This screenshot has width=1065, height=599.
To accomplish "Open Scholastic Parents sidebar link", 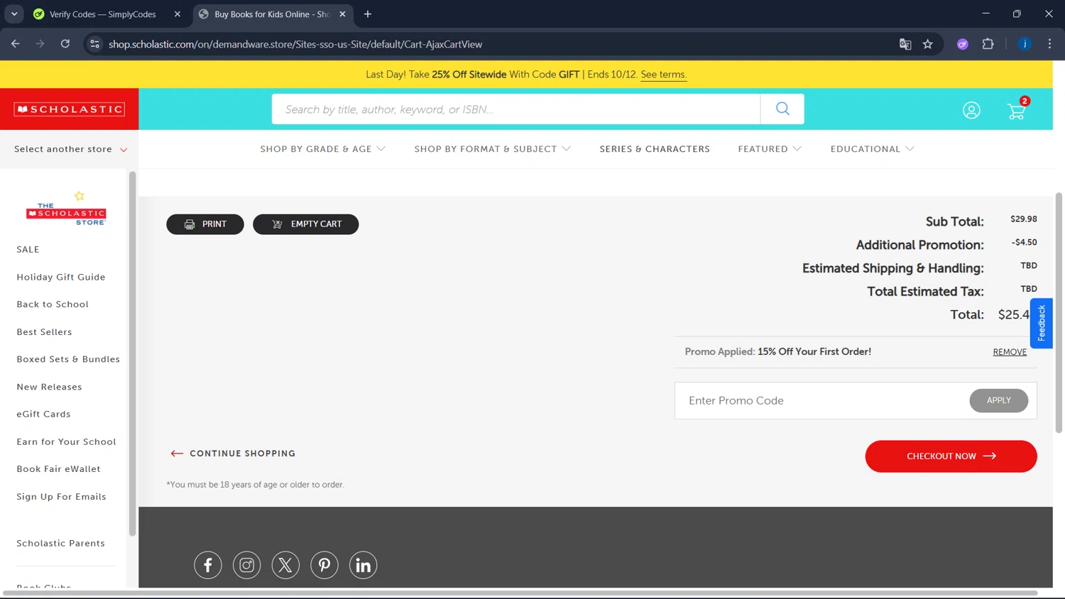I will click(60, 544).
